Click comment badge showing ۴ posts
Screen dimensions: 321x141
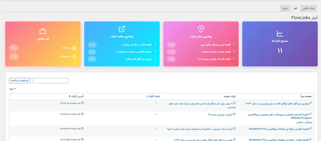tap(14, 48)
